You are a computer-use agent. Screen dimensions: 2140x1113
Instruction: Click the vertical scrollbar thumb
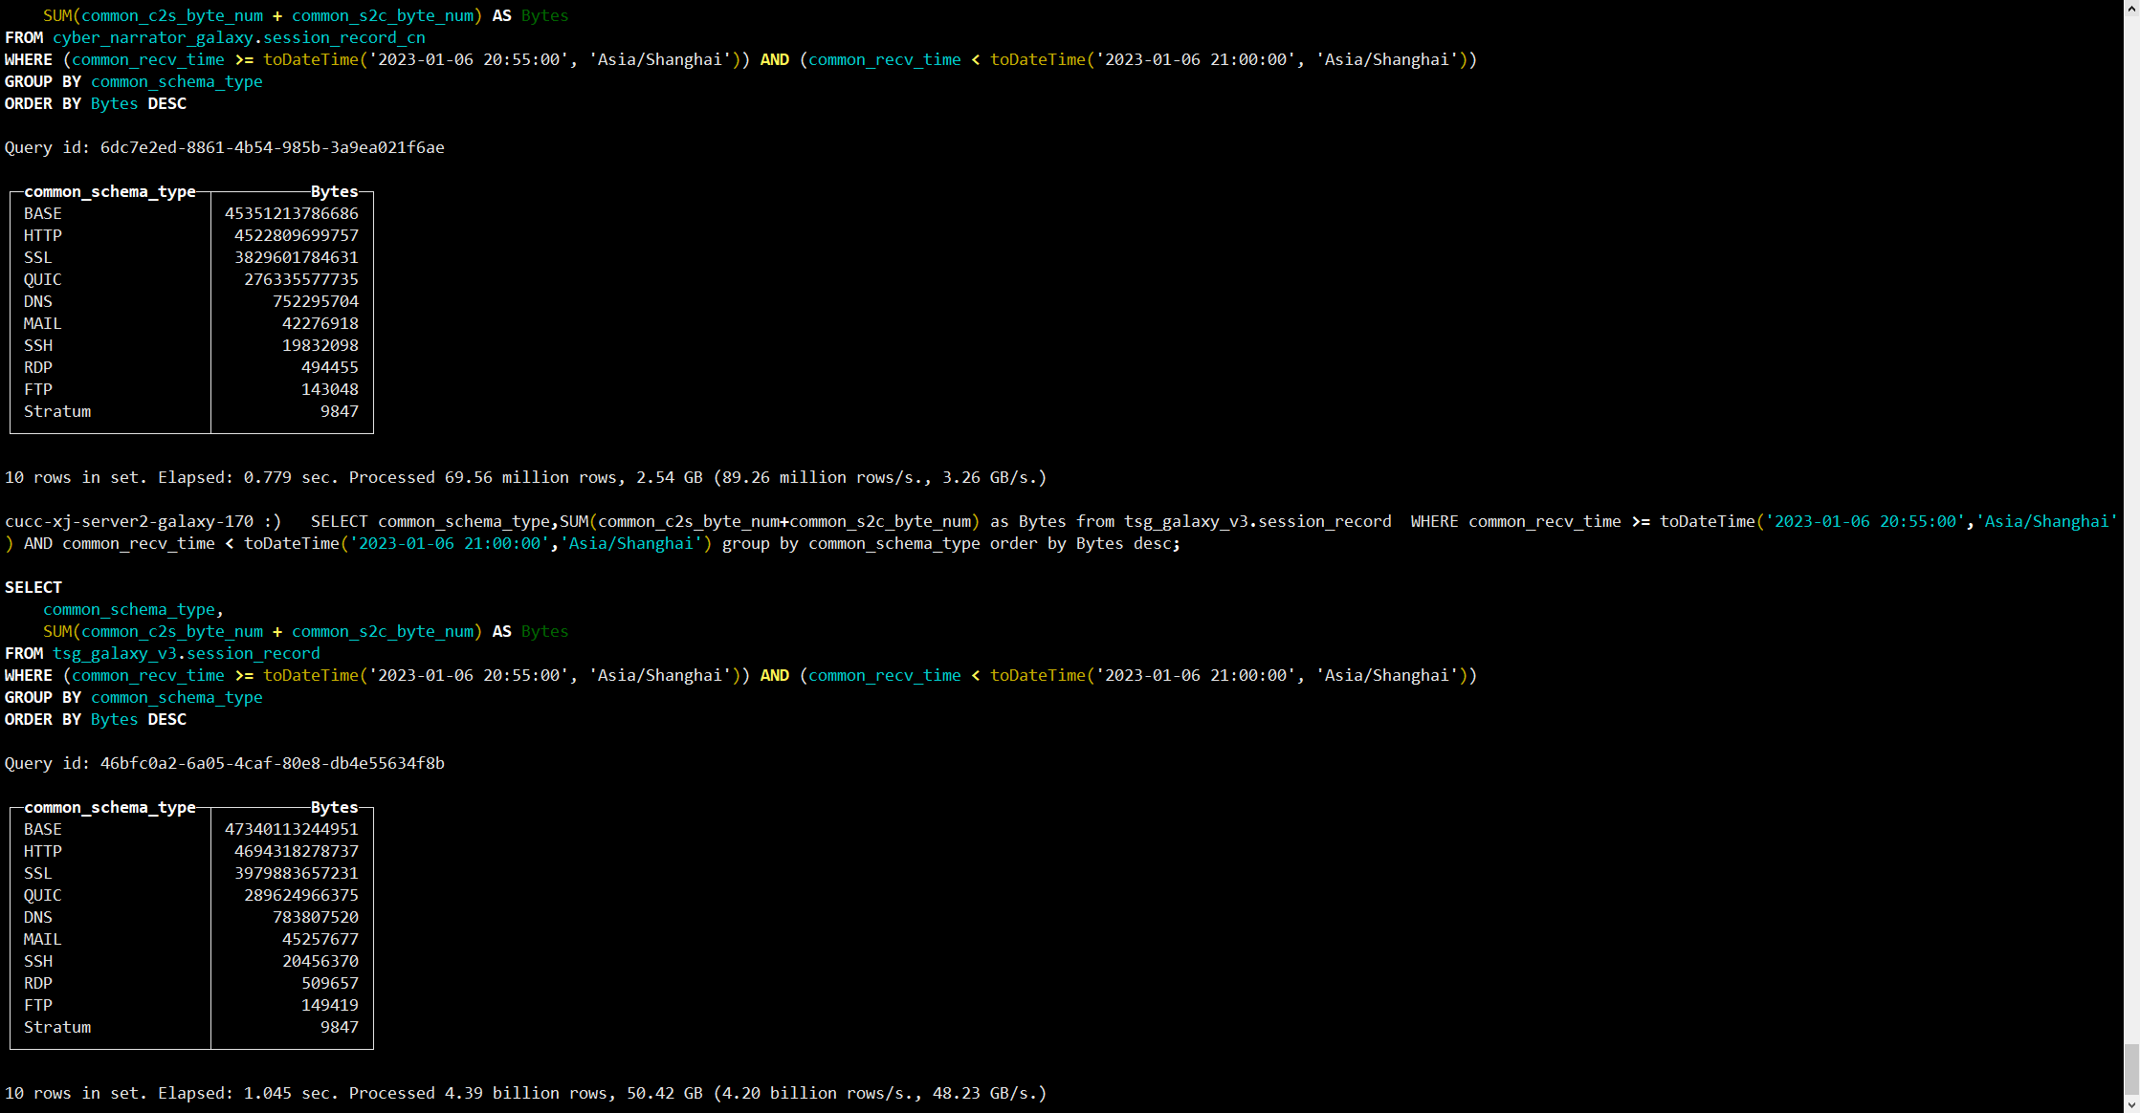[x=2131, y=1069]
